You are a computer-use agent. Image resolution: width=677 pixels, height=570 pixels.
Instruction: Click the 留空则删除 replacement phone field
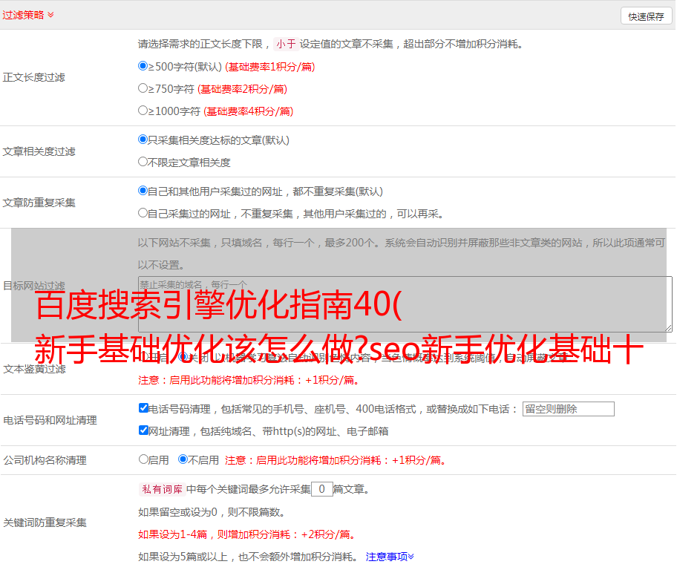[x=568, y=409]
